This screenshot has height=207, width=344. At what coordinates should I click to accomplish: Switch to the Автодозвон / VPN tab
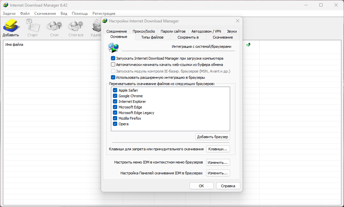(x=206, y=31)
